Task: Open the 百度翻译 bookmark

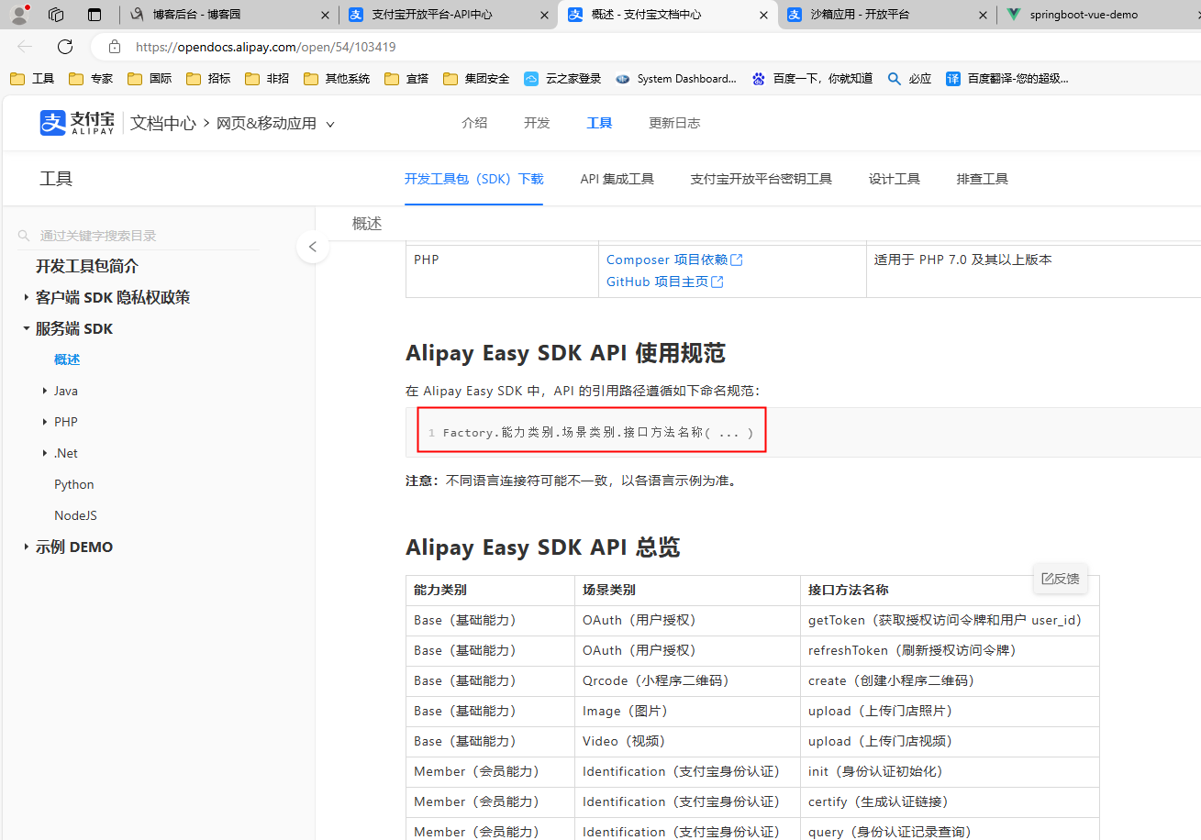Action: coord(1007,79)
